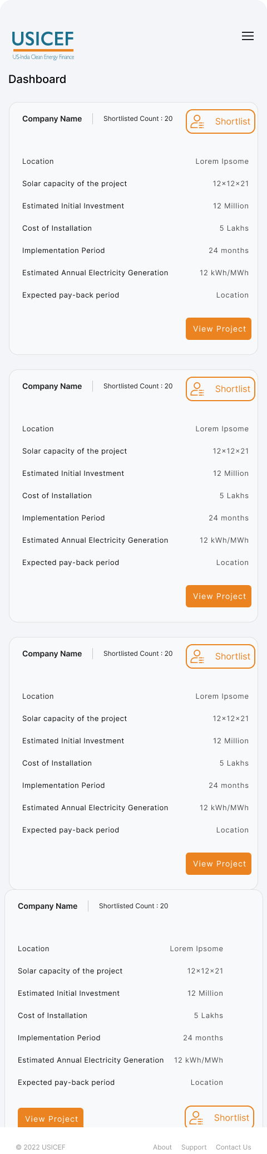Click the person icon in third card's Shortlist
This screenshot has width=267, height=1154.
(x=197, y=656)
